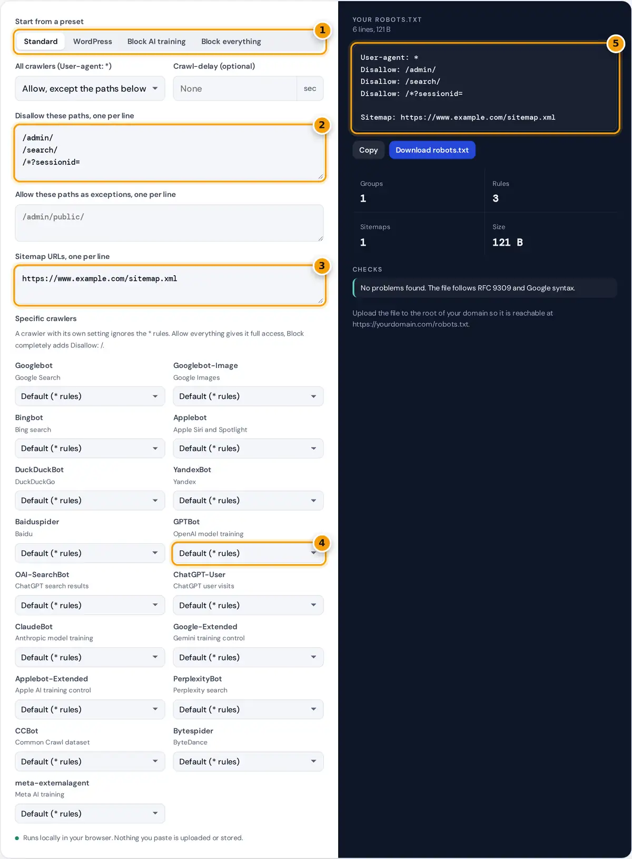This screenshot has width=632, height=859.
Task: Click the 'YOUR ROBOTS.TXT' heading
Action: (387, 19)
